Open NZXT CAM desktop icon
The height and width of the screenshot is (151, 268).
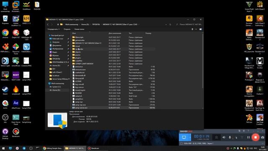click(16, 76)
